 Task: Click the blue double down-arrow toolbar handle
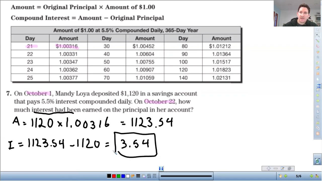point(161,168)
